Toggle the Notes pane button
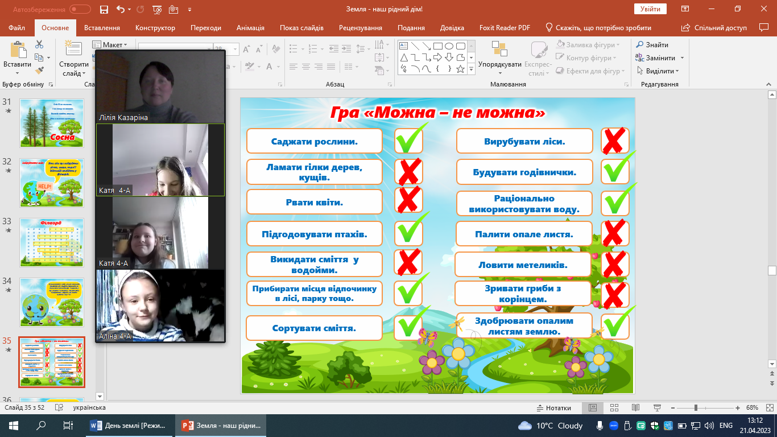The image size is (777, 437). (554, 408)
